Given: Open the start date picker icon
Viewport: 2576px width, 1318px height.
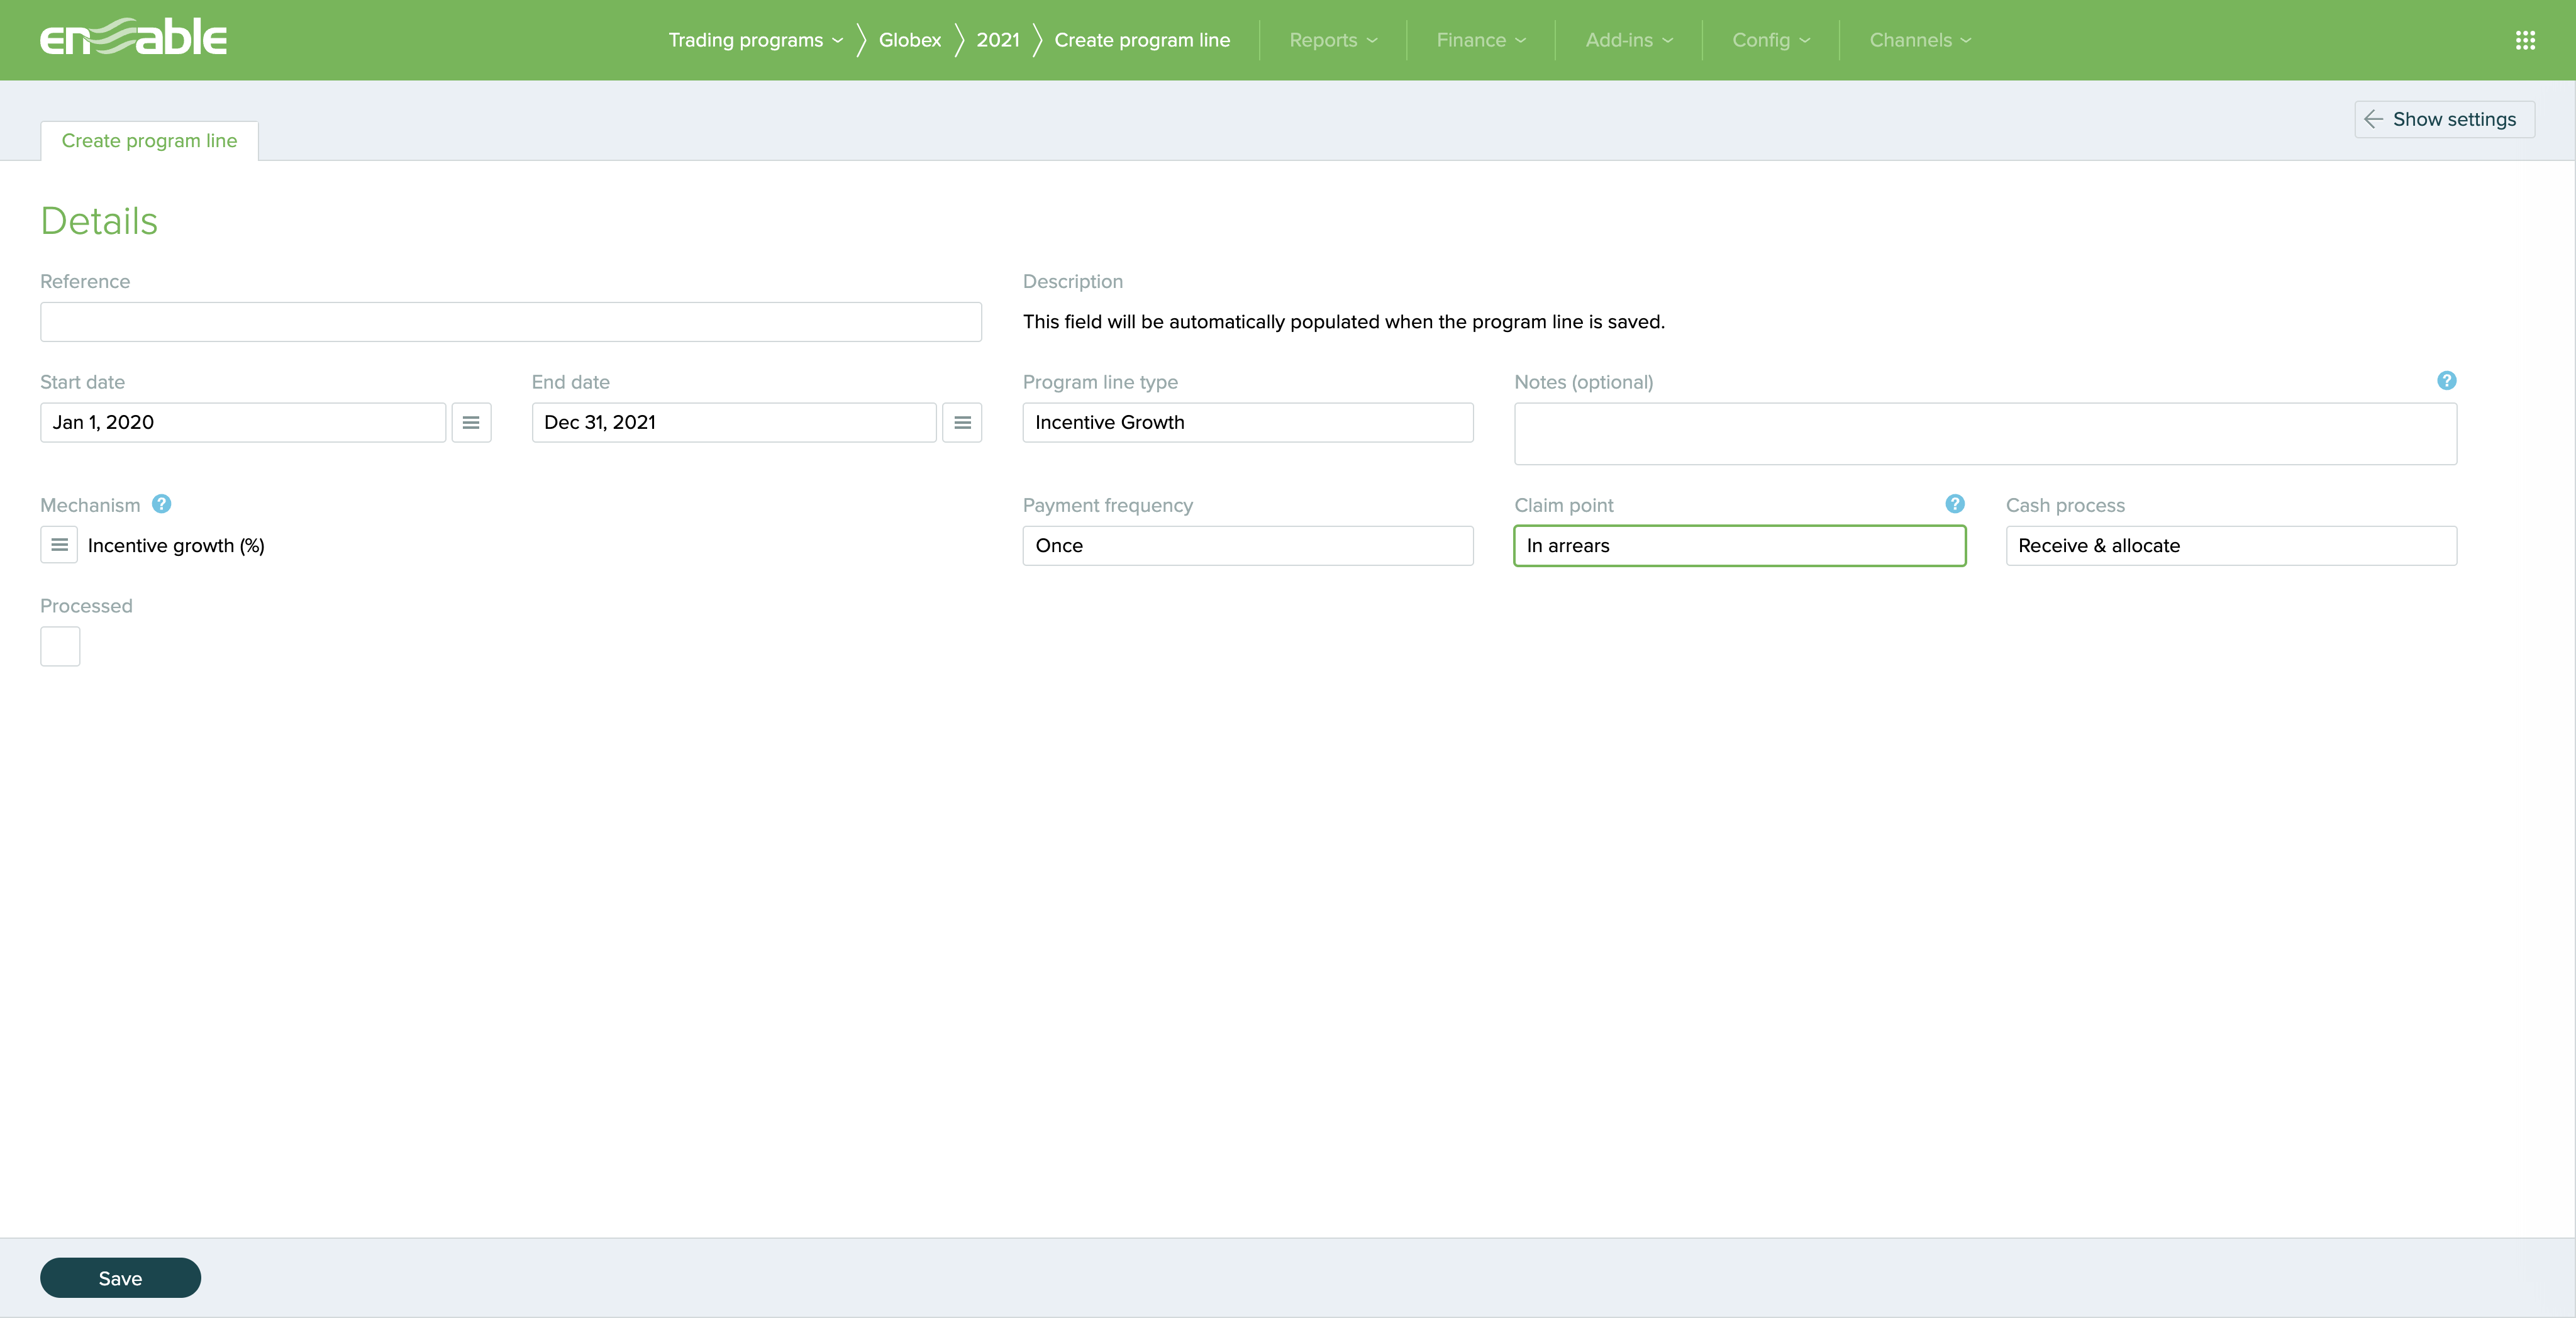Looking at the screenshot, I should pos(471,422).
